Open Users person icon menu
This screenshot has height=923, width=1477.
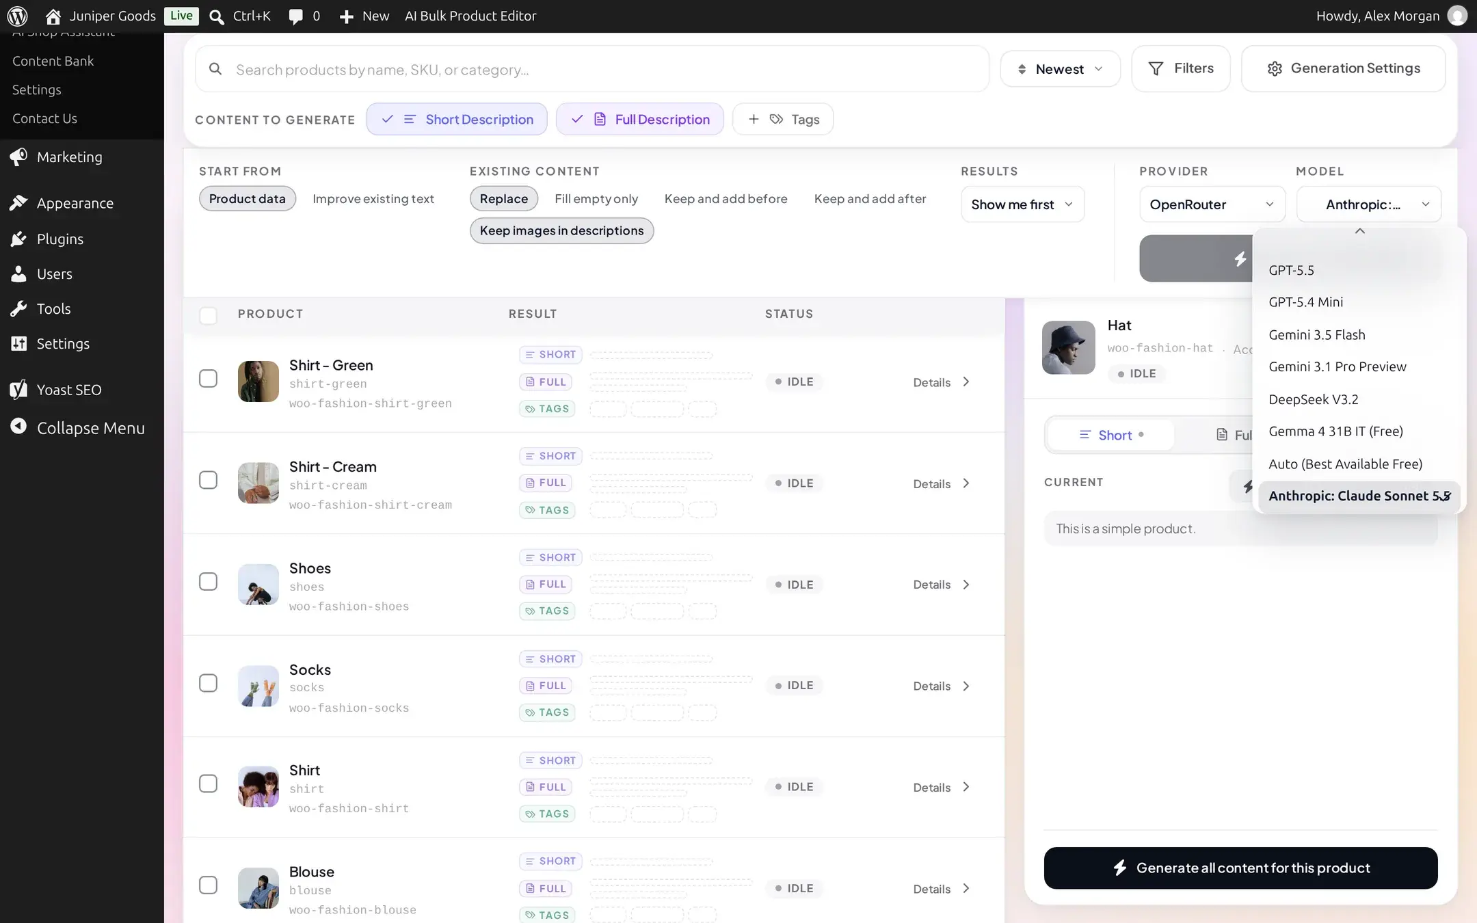18,273
